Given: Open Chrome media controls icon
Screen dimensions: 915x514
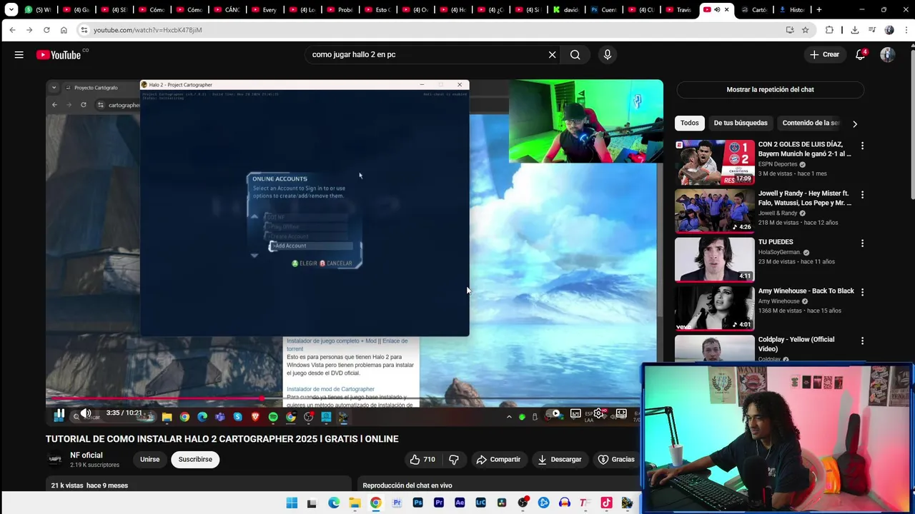Looking at the screenshot, I should point(872,30).
